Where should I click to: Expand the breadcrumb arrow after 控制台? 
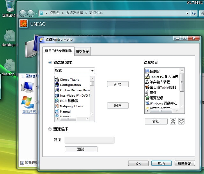63,13
